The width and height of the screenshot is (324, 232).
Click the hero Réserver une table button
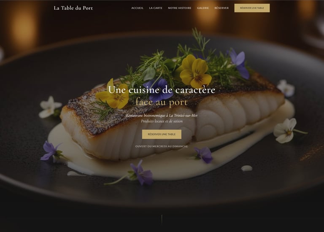tap(162, 134)
